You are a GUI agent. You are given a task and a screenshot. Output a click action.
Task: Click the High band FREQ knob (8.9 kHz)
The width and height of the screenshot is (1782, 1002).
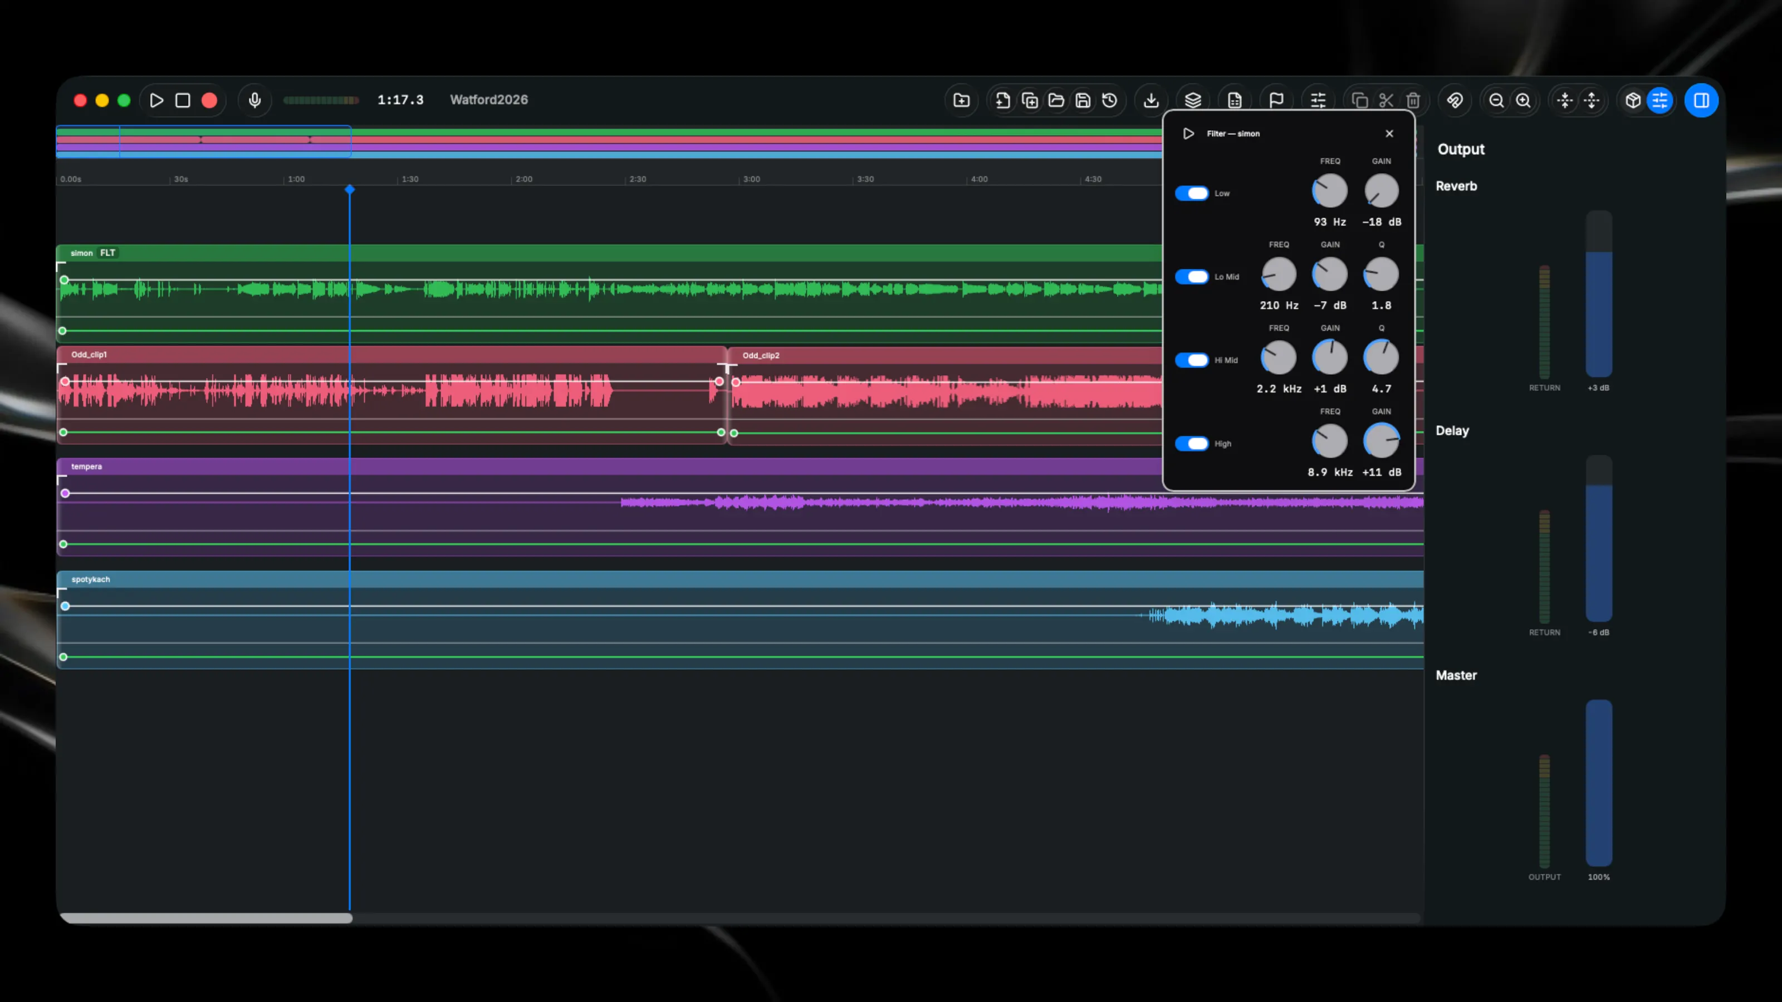1330,441
